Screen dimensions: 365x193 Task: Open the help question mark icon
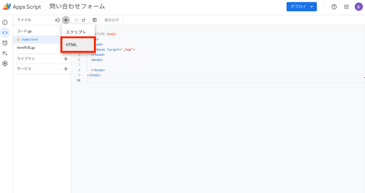(334, 7)
